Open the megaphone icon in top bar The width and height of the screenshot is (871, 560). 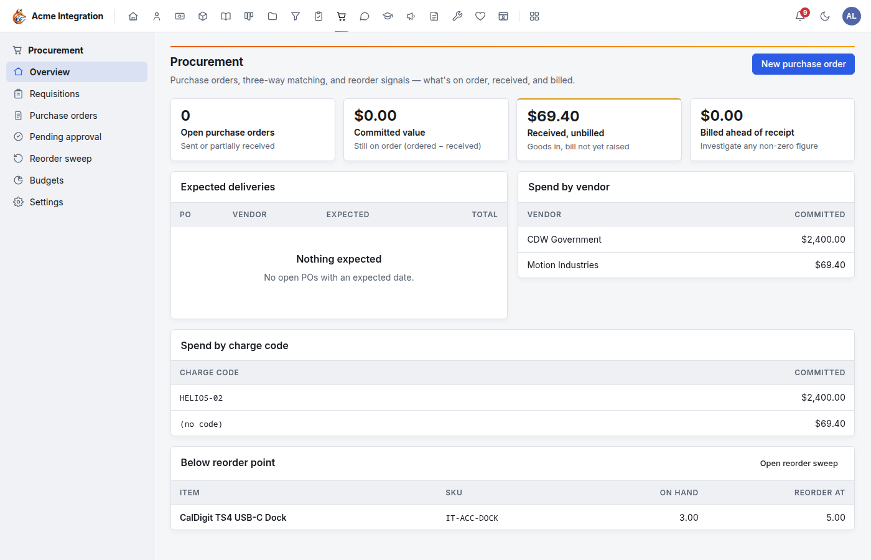pos(411,16)
